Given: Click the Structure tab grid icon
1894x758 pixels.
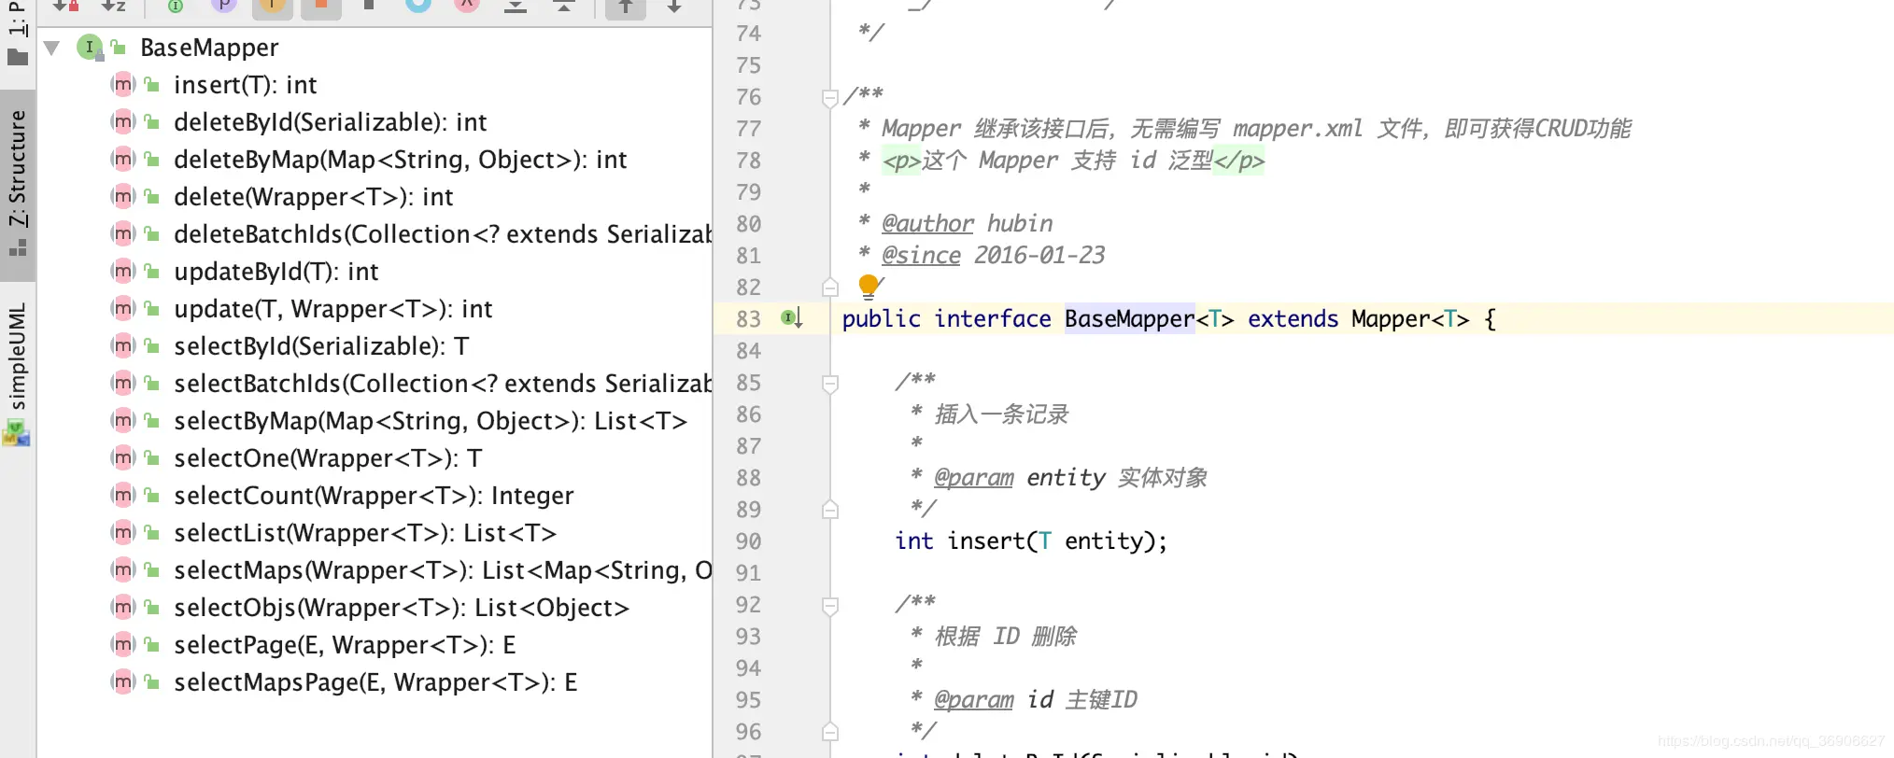Looking at the screenshot, I should click(x=18, y=247).
